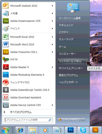
Task: Click the トレンドマイクロ label text
Action: 20,82
